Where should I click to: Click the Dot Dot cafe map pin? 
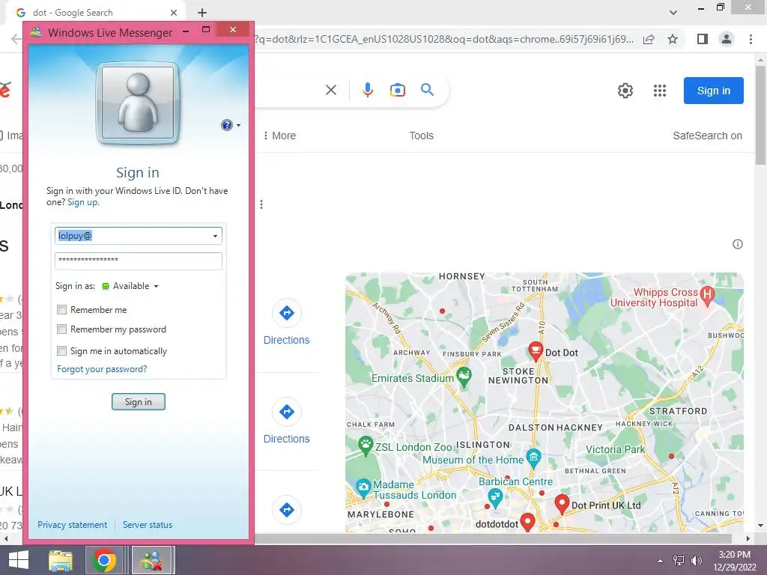[536, 351]
